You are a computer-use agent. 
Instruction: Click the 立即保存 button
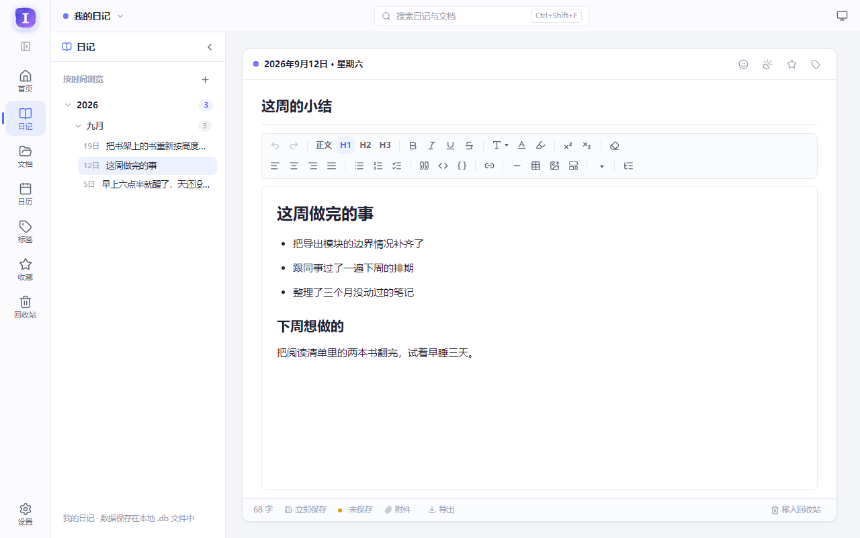[x=305, y=510]
